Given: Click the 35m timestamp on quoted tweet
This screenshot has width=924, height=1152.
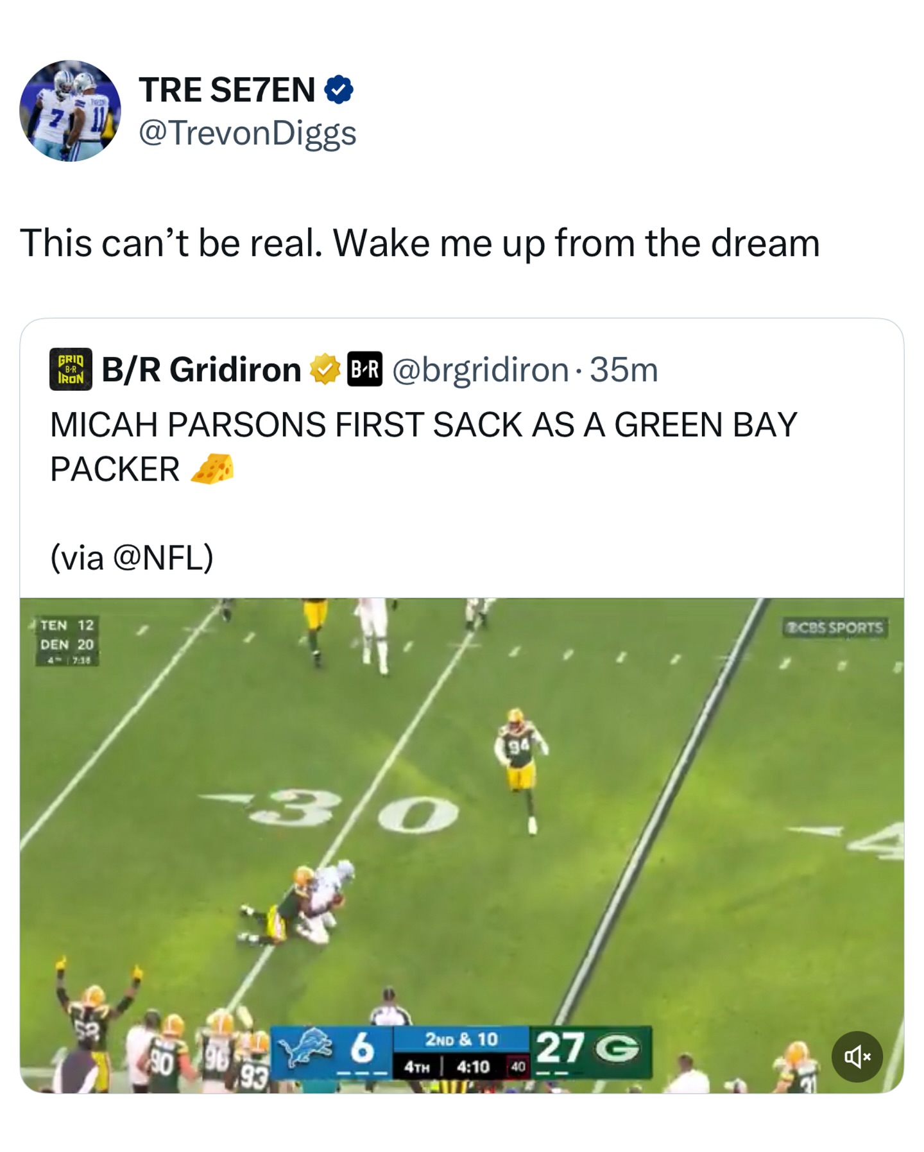Looking at the screenshot, I should [624, 370].
